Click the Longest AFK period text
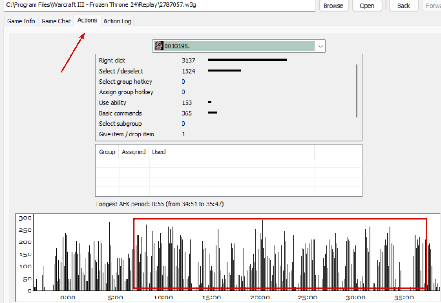The width and height of the screenshot is (441, 303). (160, 204)
